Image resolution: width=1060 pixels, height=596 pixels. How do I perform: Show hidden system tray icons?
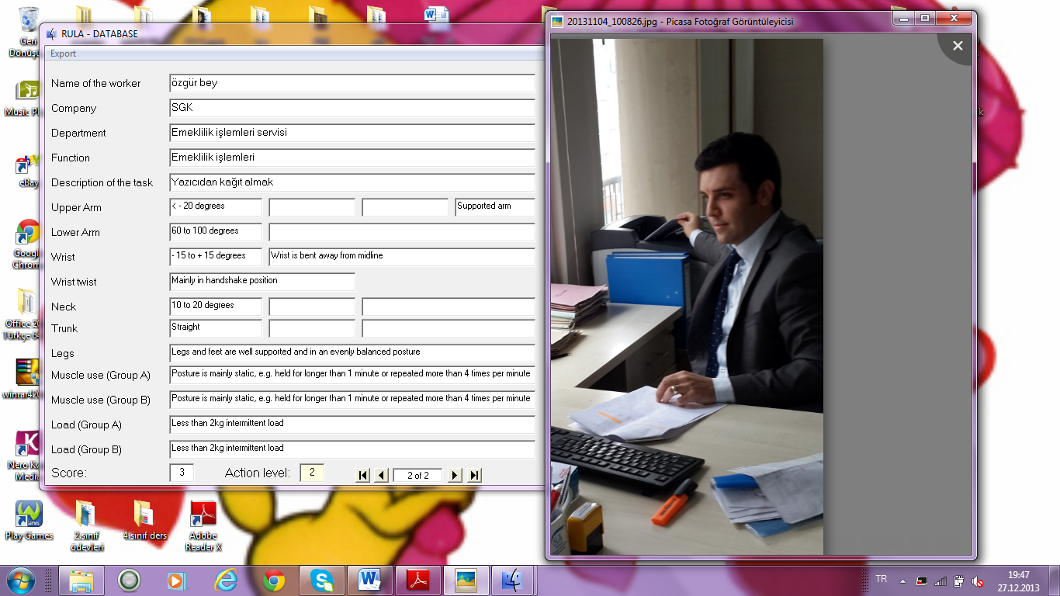tap(902, 580)
